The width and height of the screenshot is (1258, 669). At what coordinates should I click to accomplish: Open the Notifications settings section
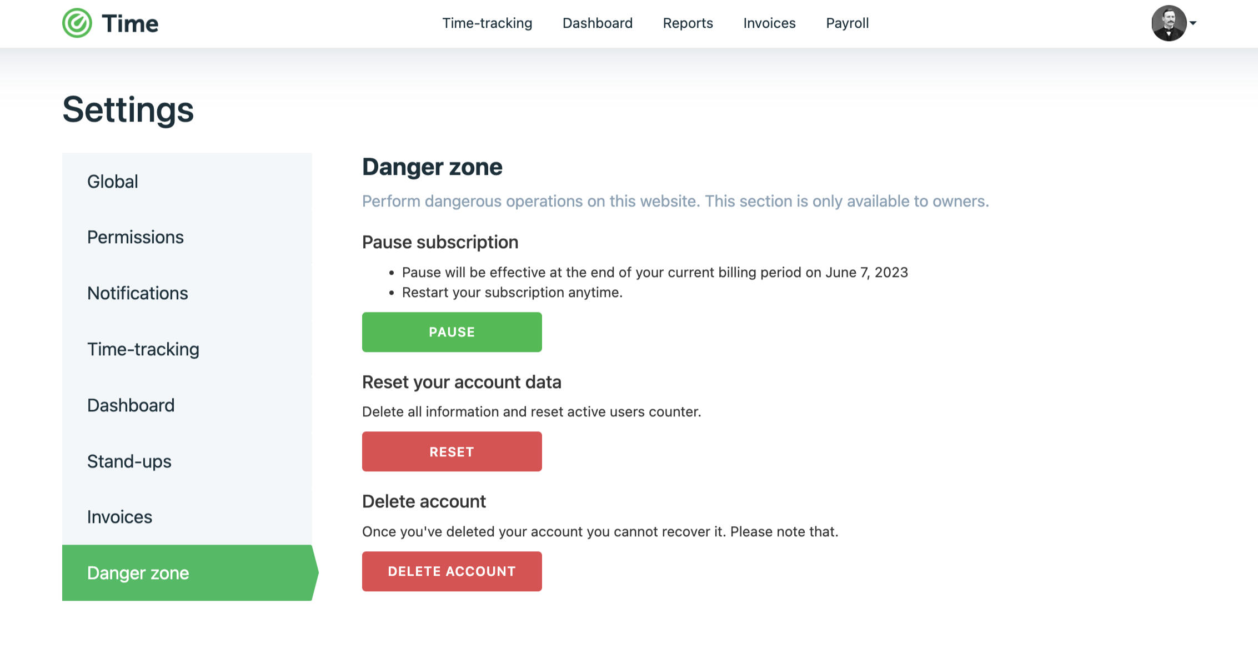point(138,293)
